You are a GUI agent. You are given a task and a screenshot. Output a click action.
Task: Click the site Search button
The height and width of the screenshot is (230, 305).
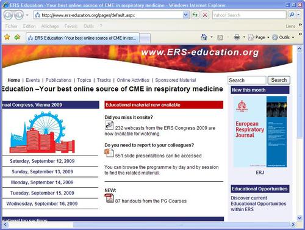279,80
